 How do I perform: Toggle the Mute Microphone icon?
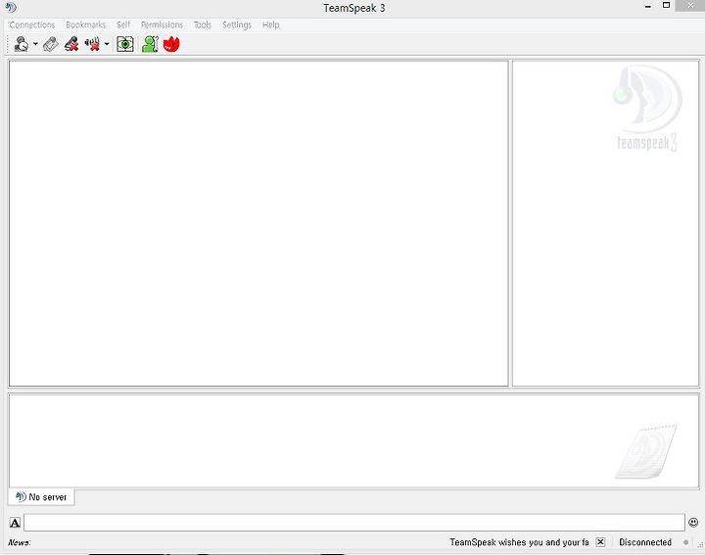point(71,44)
